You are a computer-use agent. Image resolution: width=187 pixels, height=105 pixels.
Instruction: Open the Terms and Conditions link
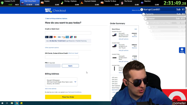[x=75, y=92]
